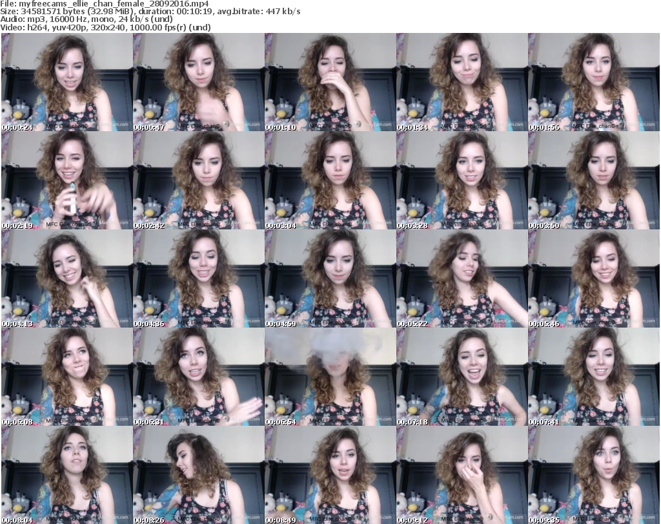Open the thumbnail stamped 00:01:10
This screenshot has height=524, width=661.
click(330, 82)
